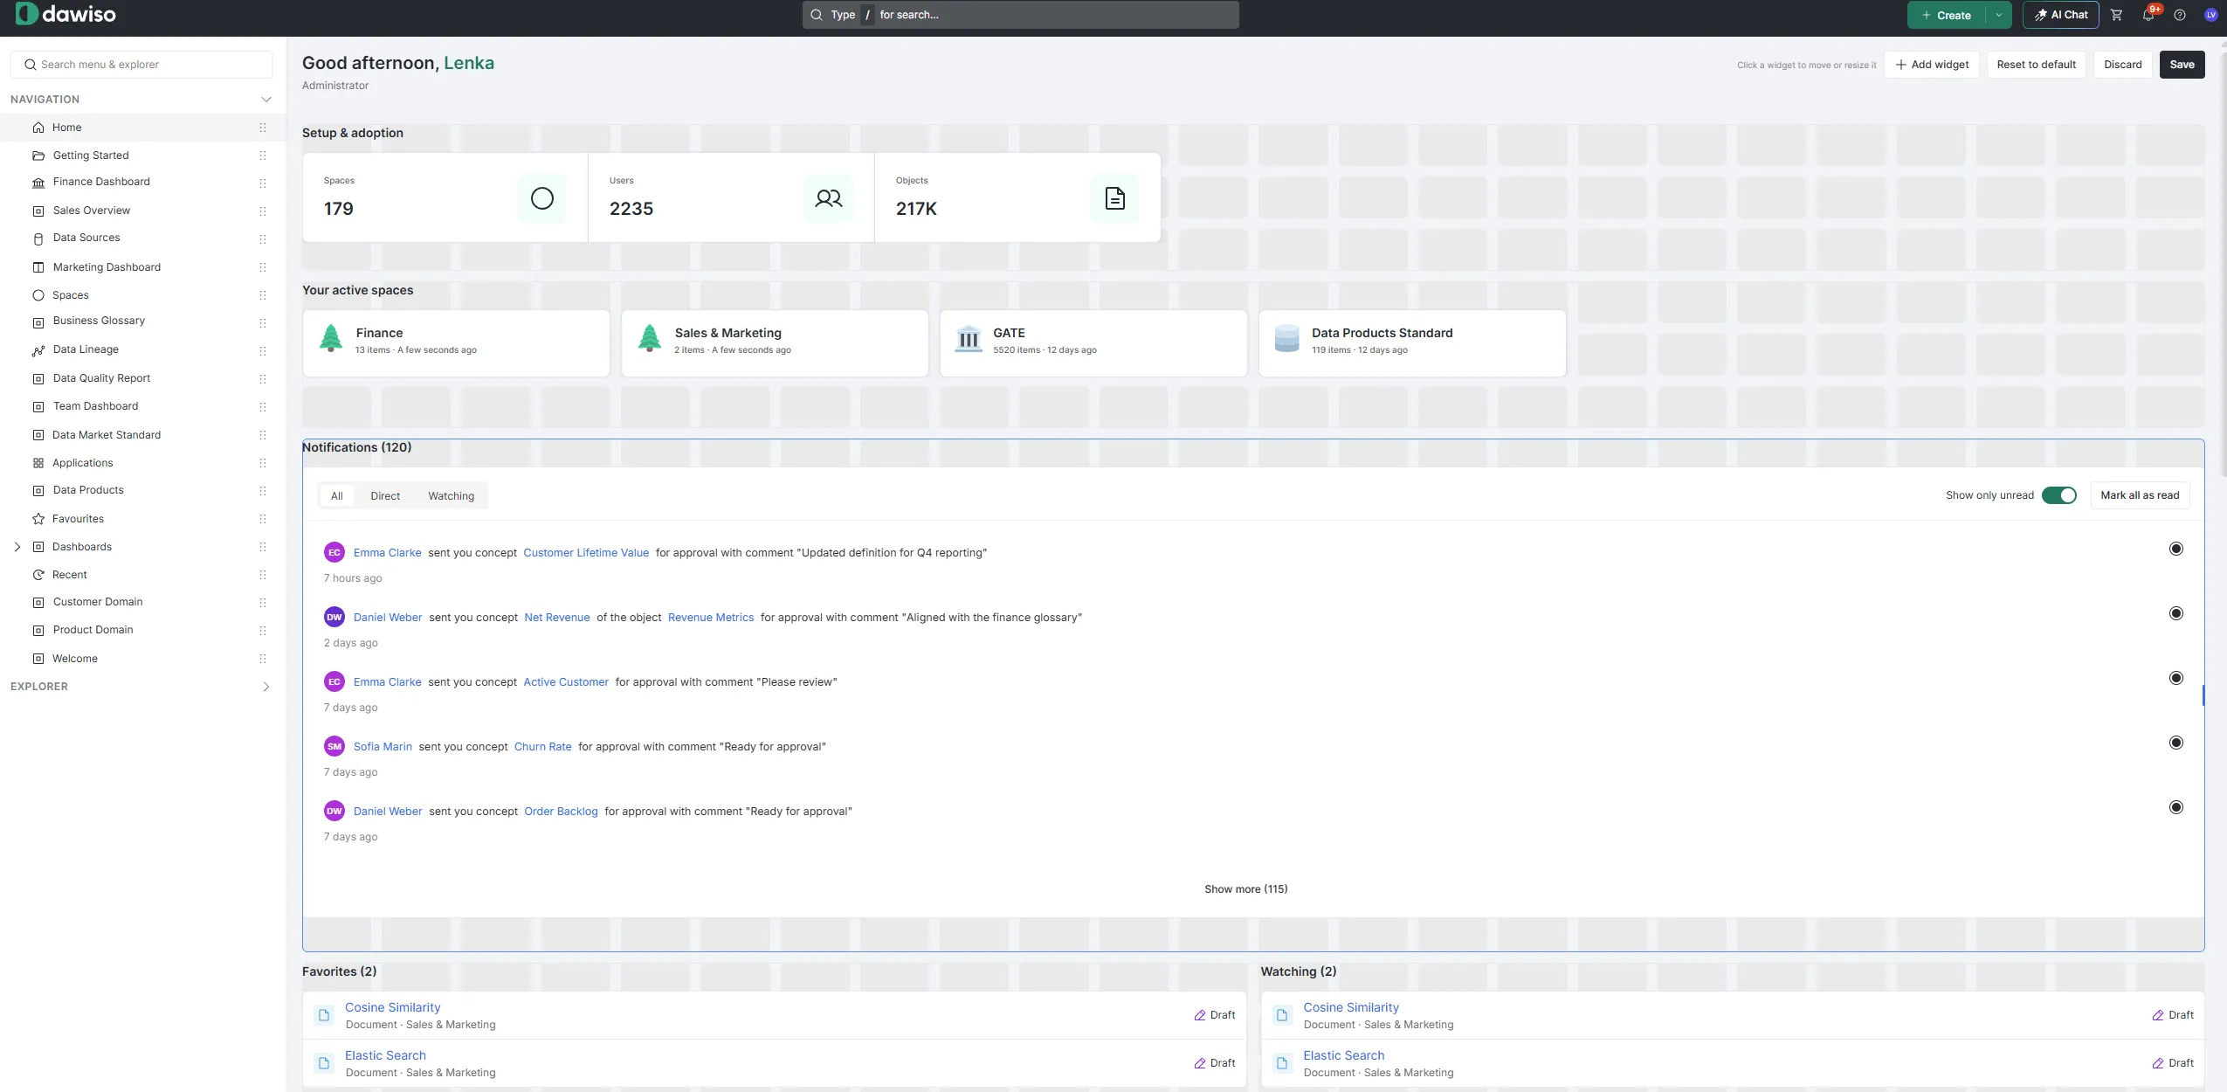The image size is (2227, 1092).
Task: Mark Net Revenue notification as read
Action: click(x=2176, y=613)
